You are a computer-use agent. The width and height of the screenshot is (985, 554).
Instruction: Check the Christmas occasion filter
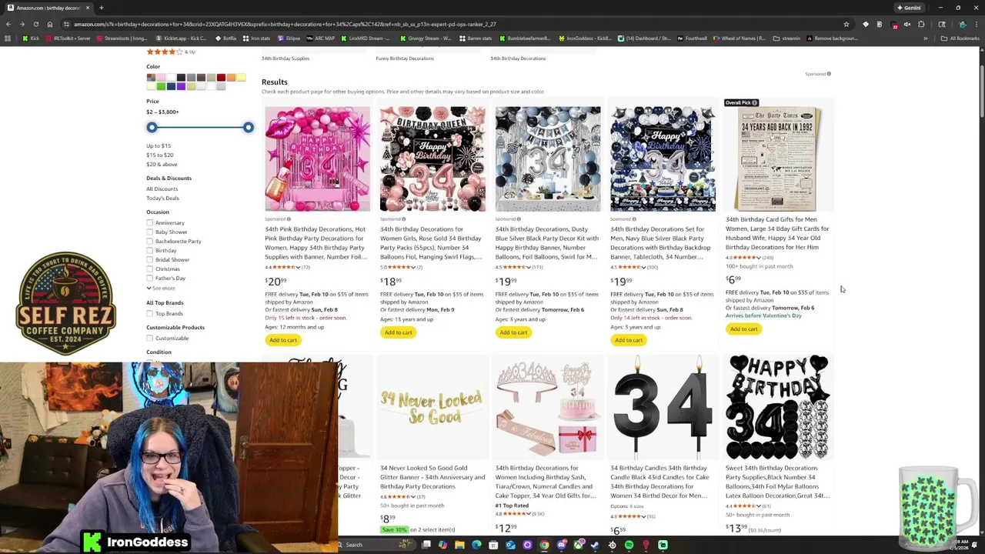click(x=150, y=269)
